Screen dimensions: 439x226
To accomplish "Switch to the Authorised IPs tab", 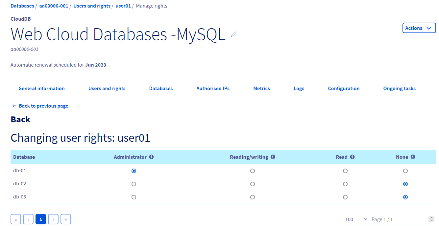I will [x=213, y=88].
